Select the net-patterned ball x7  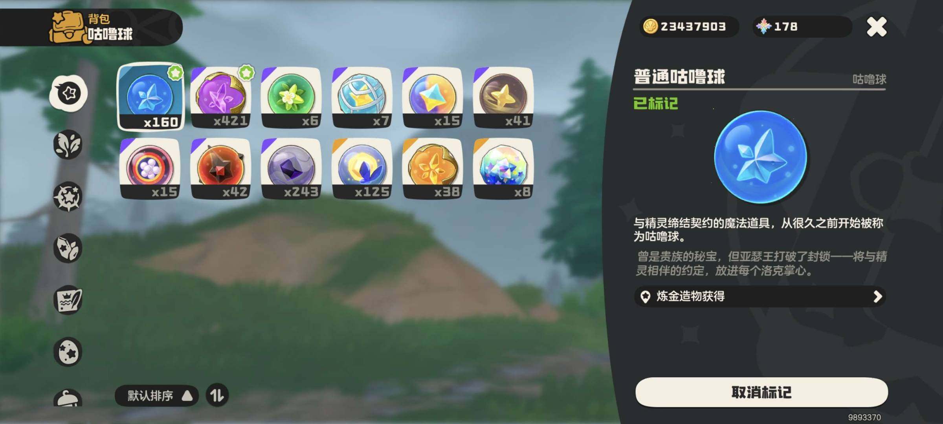coord(362,98)
